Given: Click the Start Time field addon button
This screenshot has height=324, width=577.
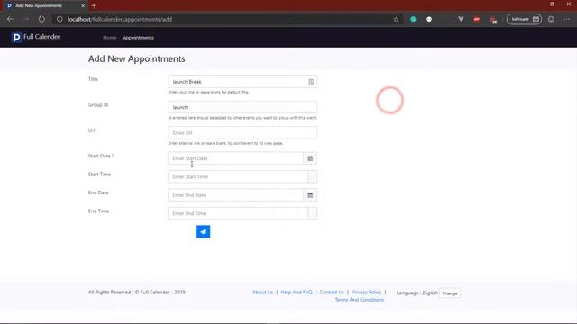Looking at the screenshot, I should 313,176.
